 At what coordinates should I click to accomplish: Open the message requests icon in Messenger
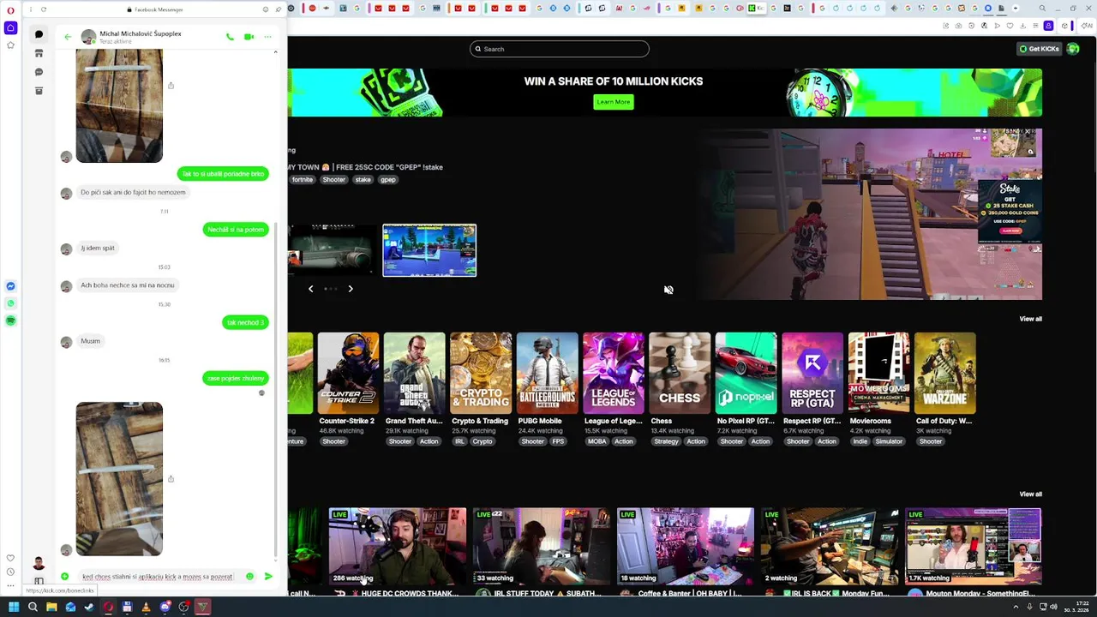[39, 72]
